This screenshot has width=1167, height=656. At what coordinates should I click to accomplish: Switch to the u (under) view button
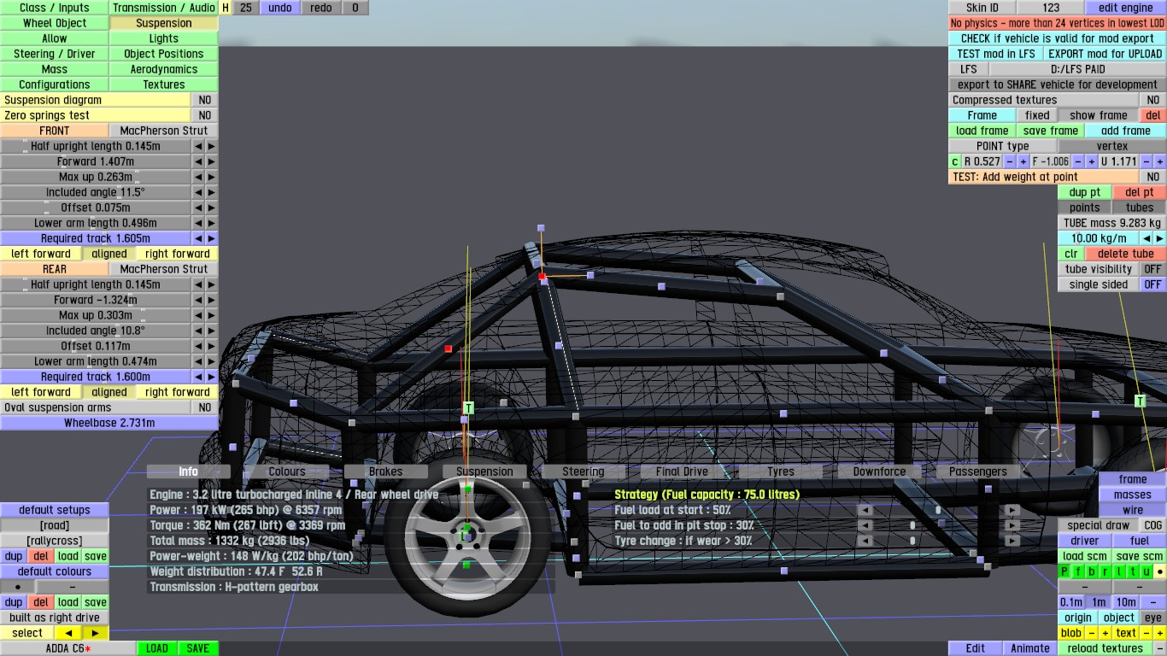click(x=1146, y=571)
